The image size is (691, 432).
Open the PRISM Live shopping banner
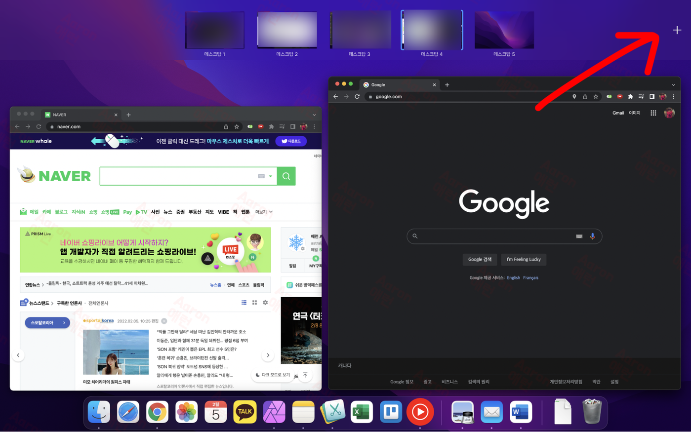(x=145, y=250)
